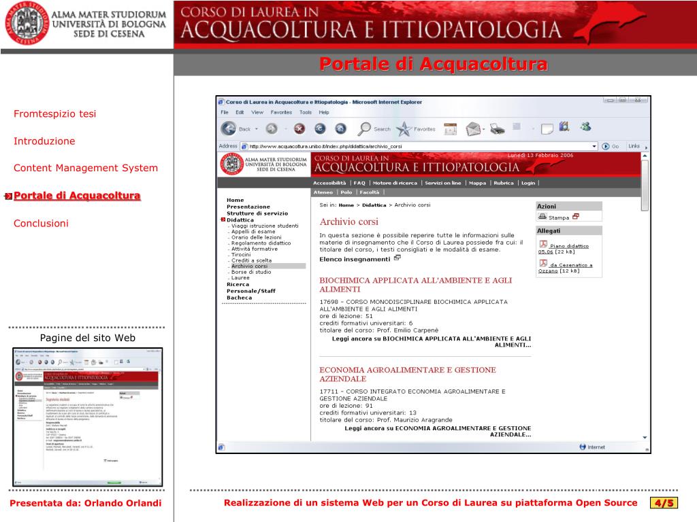Click the PDF icon for Piano didattico
The image size is (697, 522).
tap(543, 244)
